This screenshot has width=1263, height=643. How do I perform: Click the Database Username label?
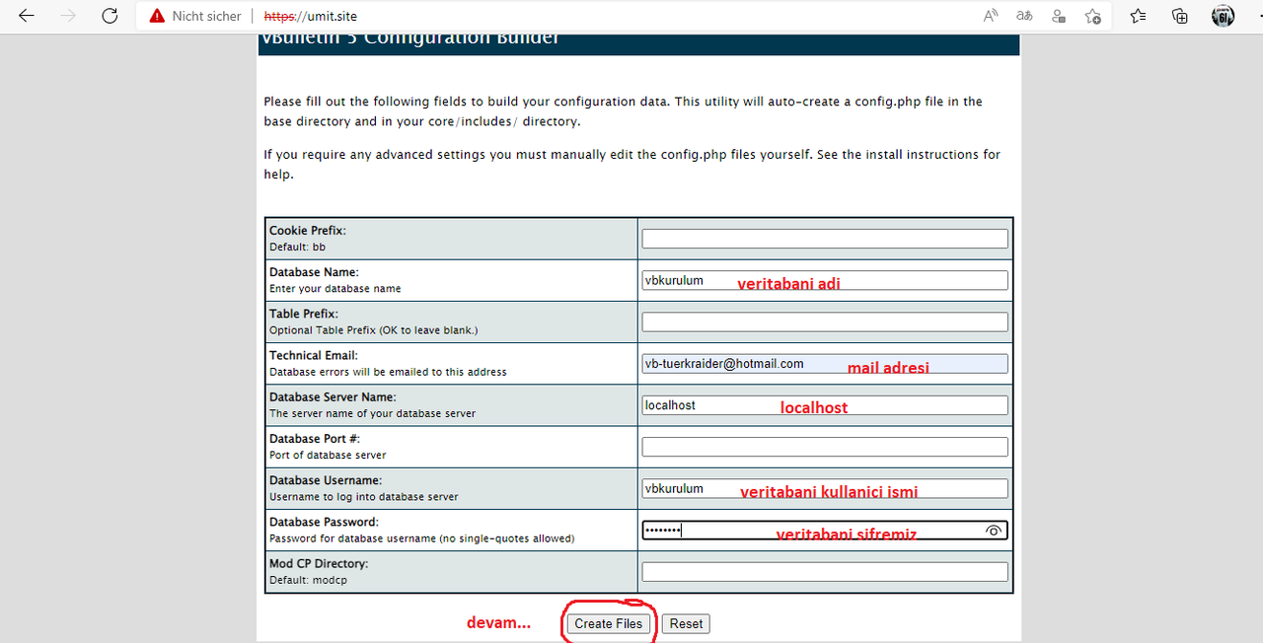pos(326,480)
